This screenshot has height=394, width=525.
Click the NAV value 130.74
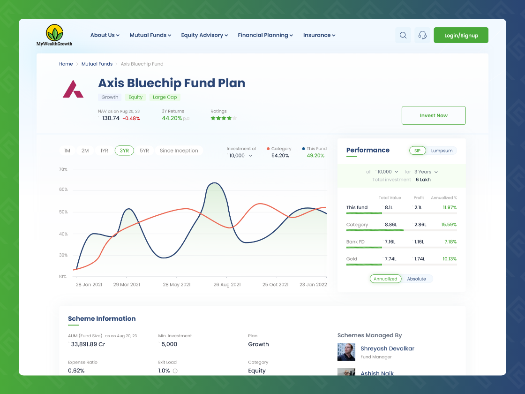(111, 118)
